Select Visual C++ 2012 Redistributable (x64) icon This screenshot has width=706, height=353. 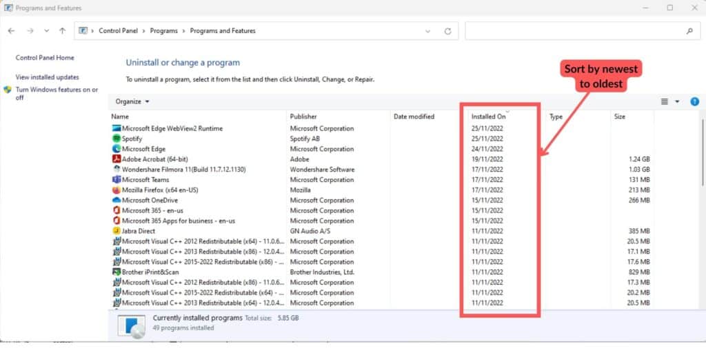117,241
